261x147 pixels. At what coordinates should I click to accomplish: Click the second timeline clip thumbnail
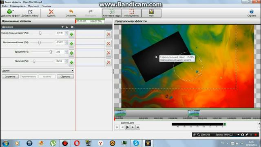[194, 114]
